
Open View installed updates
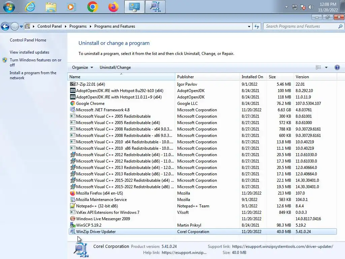click(30, 52)
